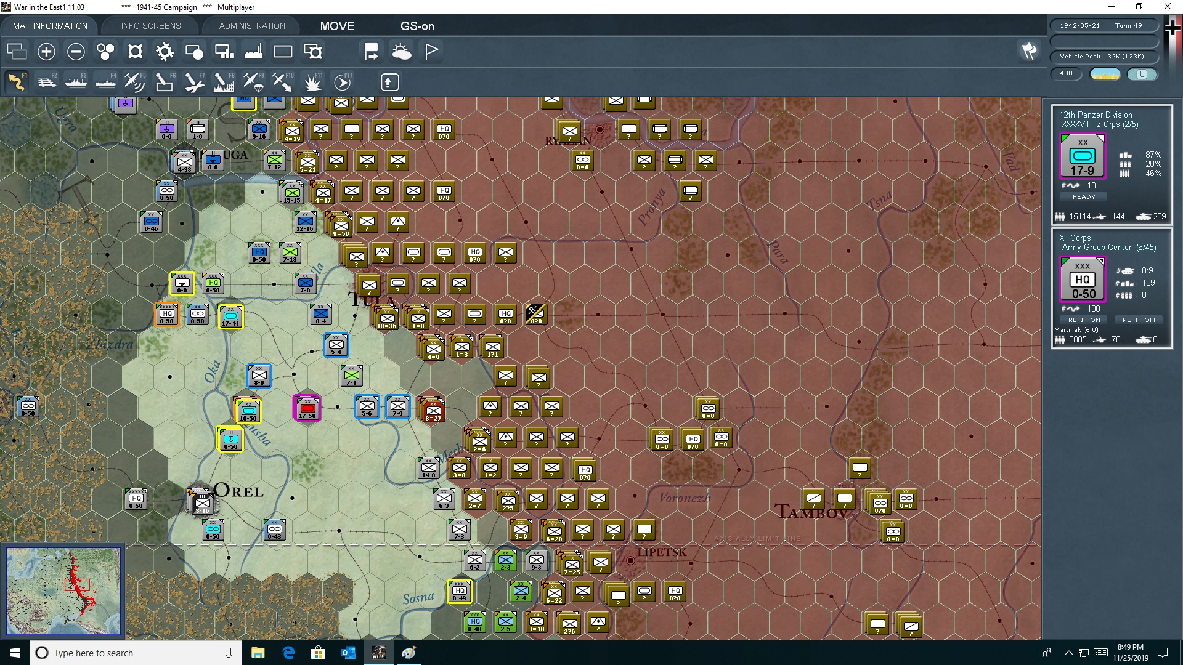This screenshot has height=665, width=1183.
Task: Click the GS-on ground support toggle
Action: (417, 26)
